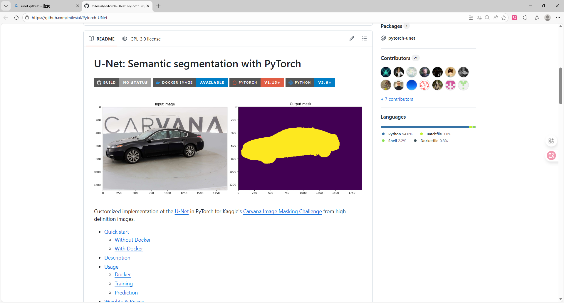Jump to the Training section
Screen dimensions: 564x303
[x=124, y=284]
